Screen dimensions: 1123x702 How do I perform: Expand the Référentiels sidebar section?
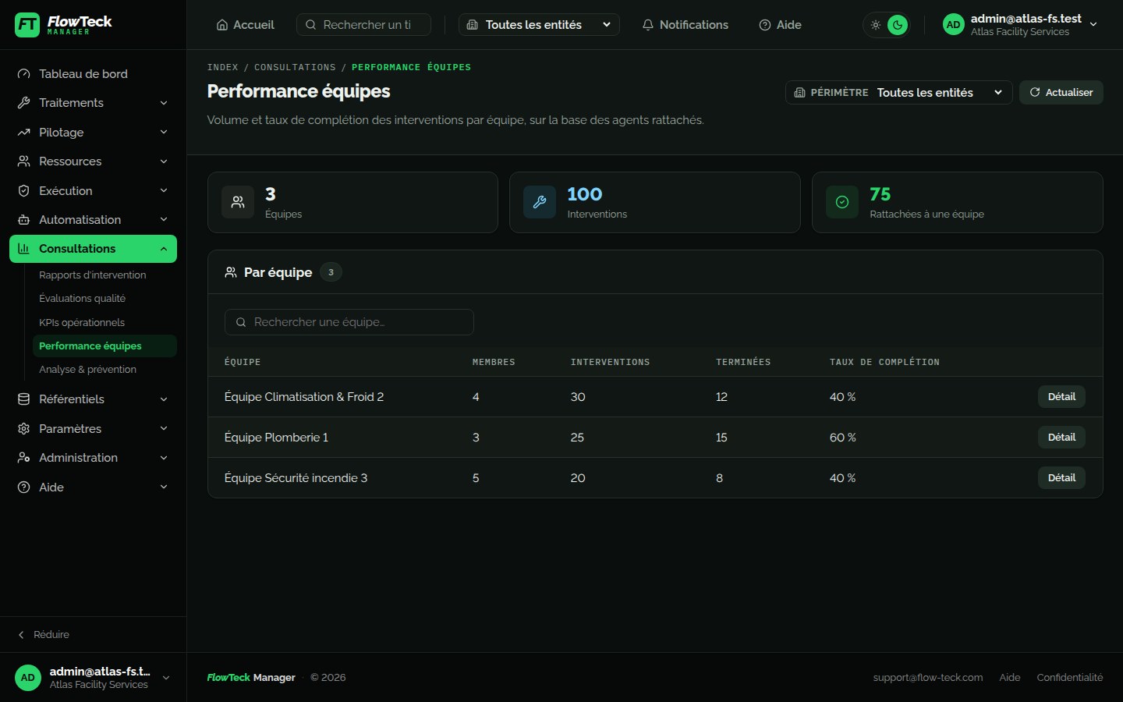point(93,399)
